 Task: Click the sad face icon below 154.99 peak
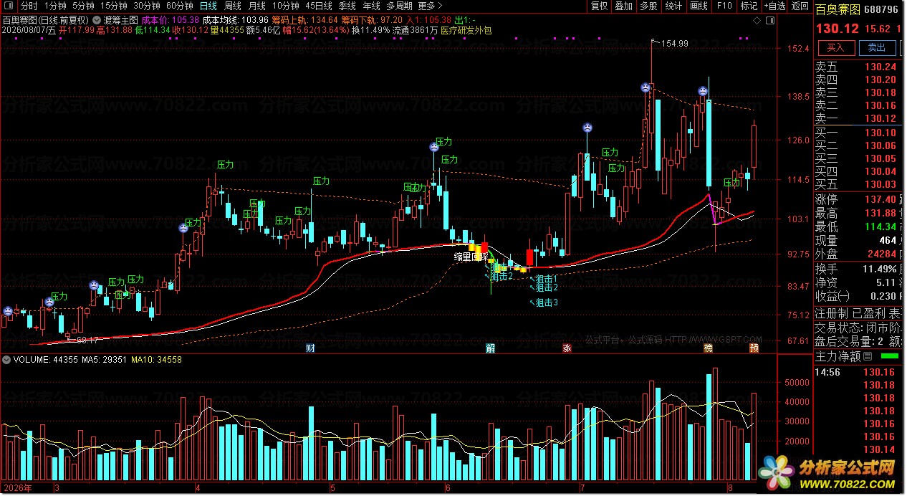646,87
